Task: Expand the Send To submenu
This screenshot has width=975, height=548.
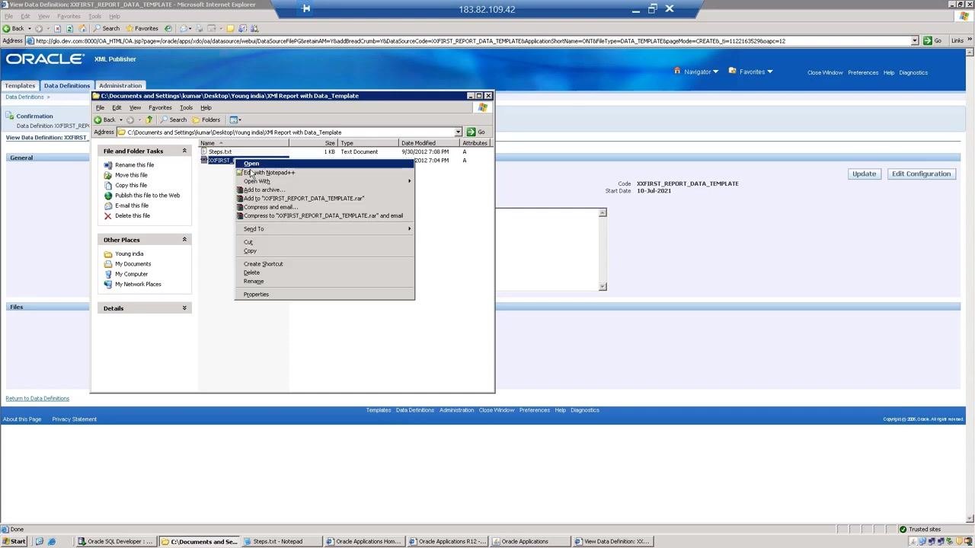Action: 324,229
